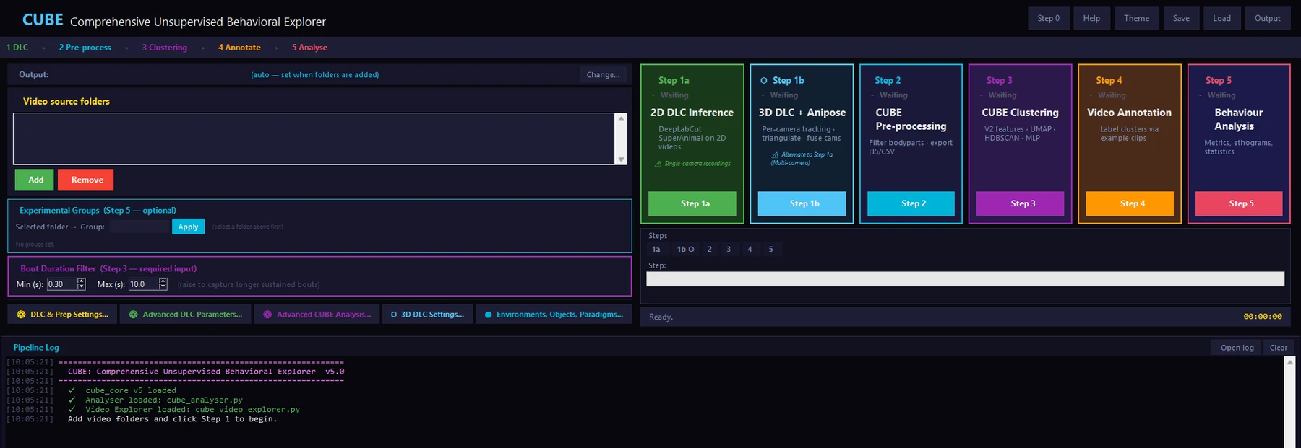Click the circle icon beside Step 1b heading
Image resolution: width=1301 pixels, height=448 pixels.
[x=764, y=81]
